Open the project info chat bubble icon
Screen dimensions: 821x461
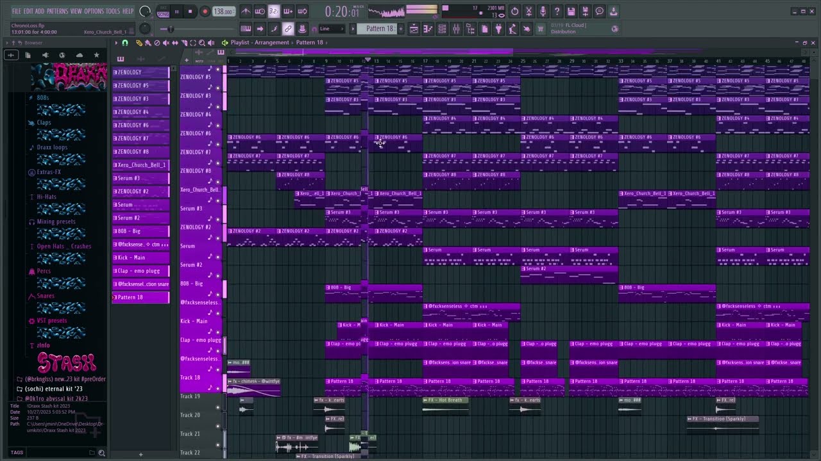[x=599, y=12]
